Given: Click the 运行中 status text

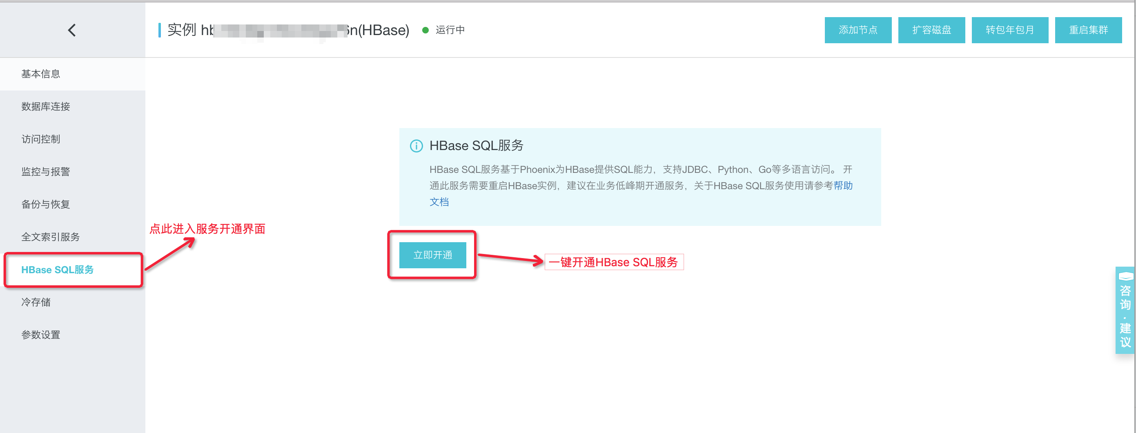Looking at the screenshot, I should [450, 30].
